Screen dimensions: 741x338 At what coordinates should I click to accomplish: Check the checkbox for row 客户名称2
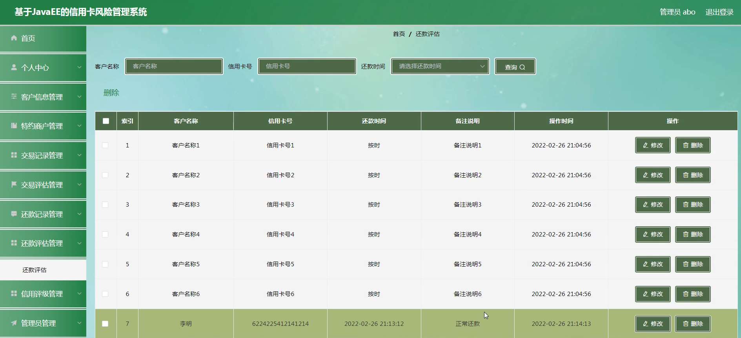(x=105, y=175)
